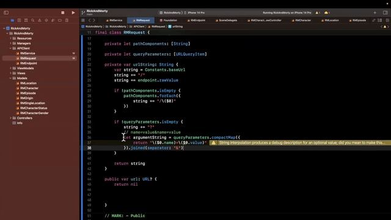Click "return string" on line 41
391x220 pixels.
tap(130, 164)
